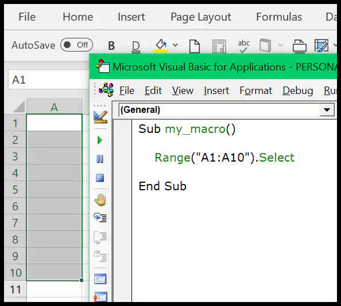Toggle breakpoint with the hand icon
This screenshot has width=341, height=306.
100,200
